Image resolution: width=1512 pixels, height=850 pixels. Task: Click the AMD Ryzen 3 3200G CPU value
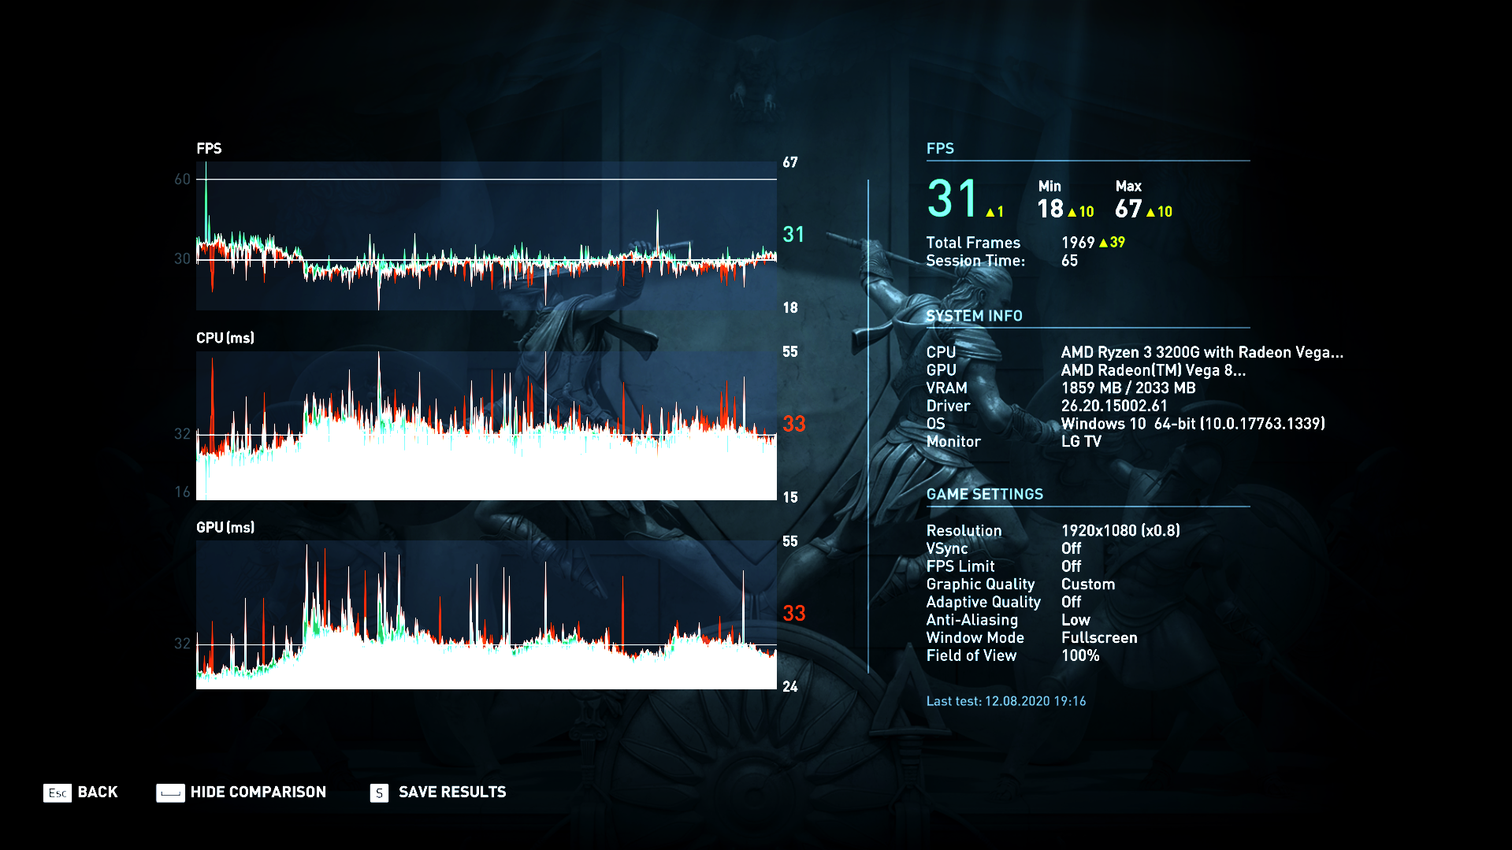(1202, 352)
